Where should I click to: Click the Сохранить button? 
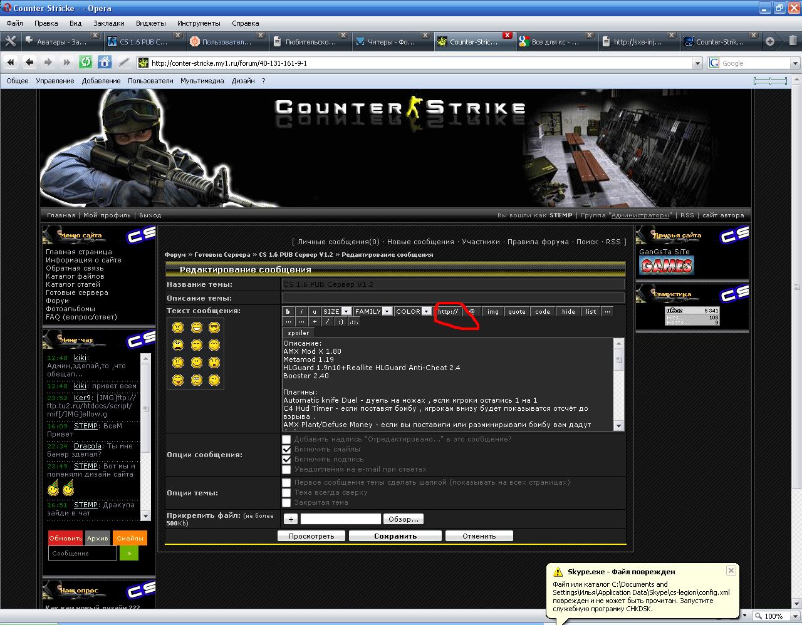tap(395, 536)
